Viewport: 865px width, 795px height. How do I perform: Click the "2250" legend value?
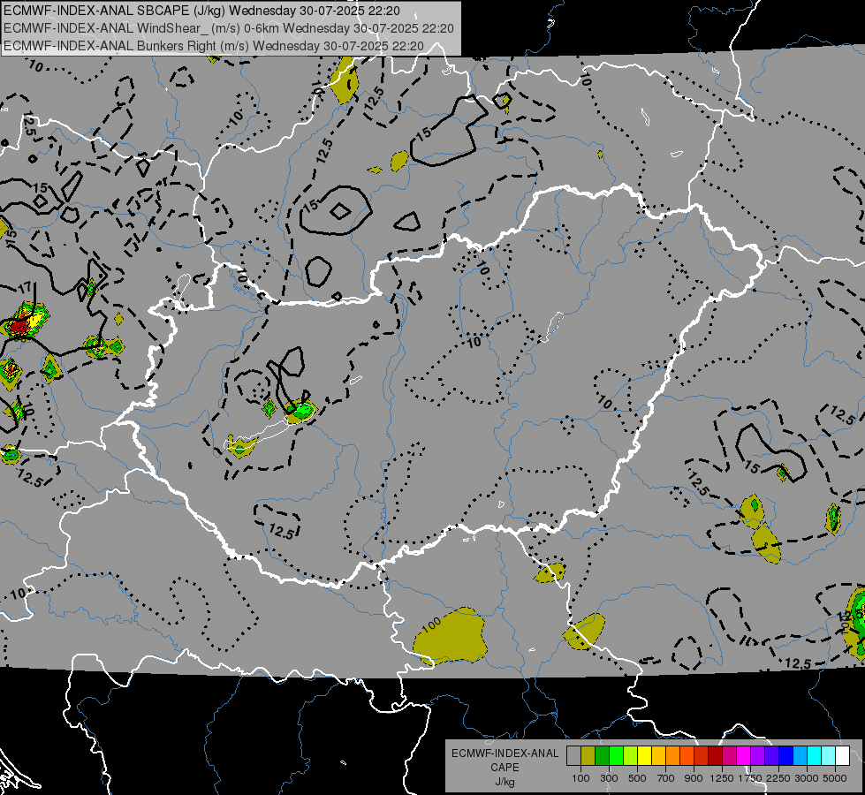[x=778, y=778]
